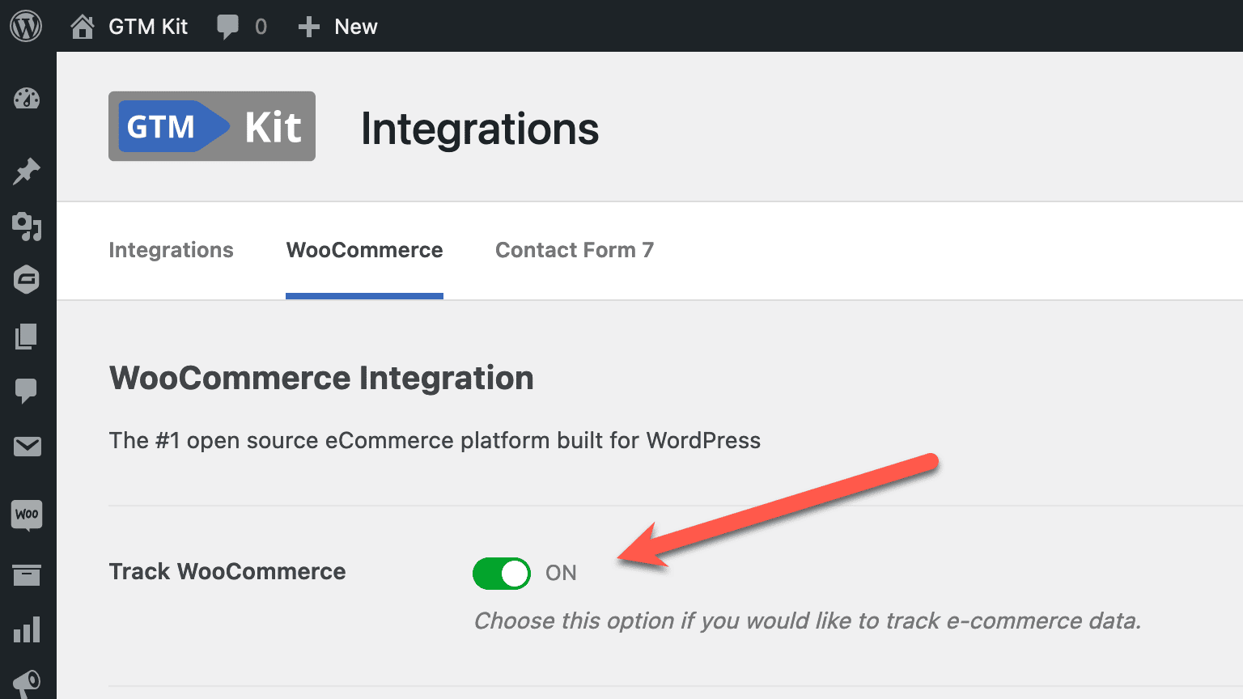Select the WooCommerce tab

[x=364, y=250]
